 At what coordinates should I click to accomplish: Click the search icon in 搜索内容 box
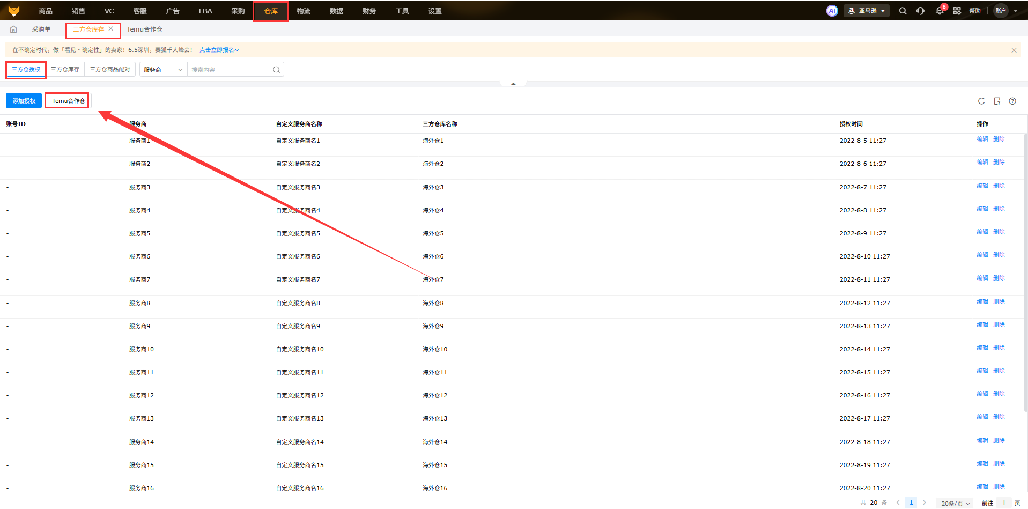pos(276,70)
